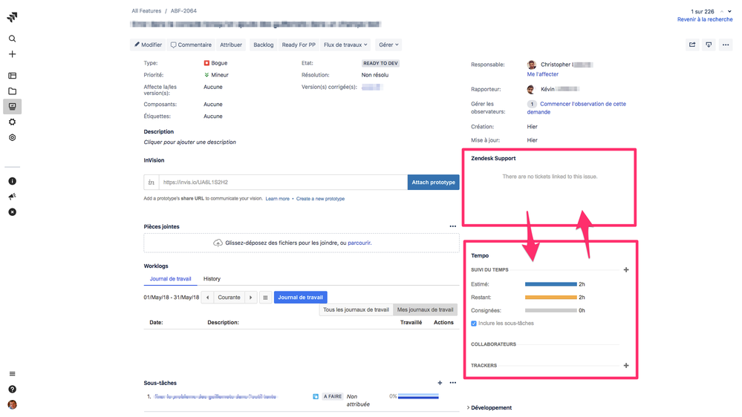Open the more actions ellipsis at top right
742x417 pixels.
pos(726,45)
